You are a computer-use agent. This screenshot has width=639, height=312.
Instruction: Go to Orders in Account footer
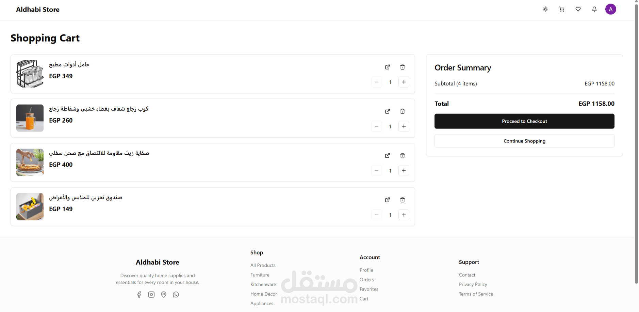point(366,280)
